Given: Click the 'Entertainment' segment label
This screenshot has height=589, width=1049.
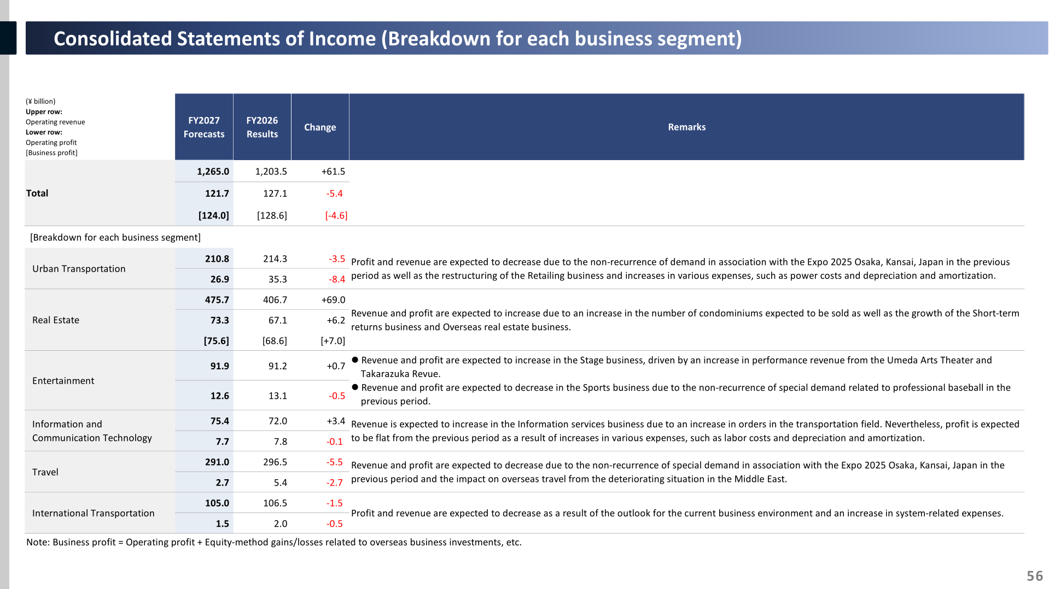Looking at the screenshot, I should (x=63, y=381).
